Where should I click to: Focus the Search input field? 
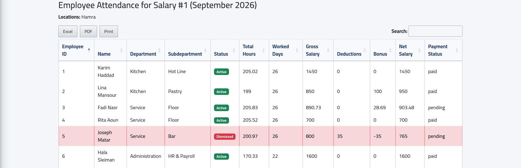coord(435,31)
